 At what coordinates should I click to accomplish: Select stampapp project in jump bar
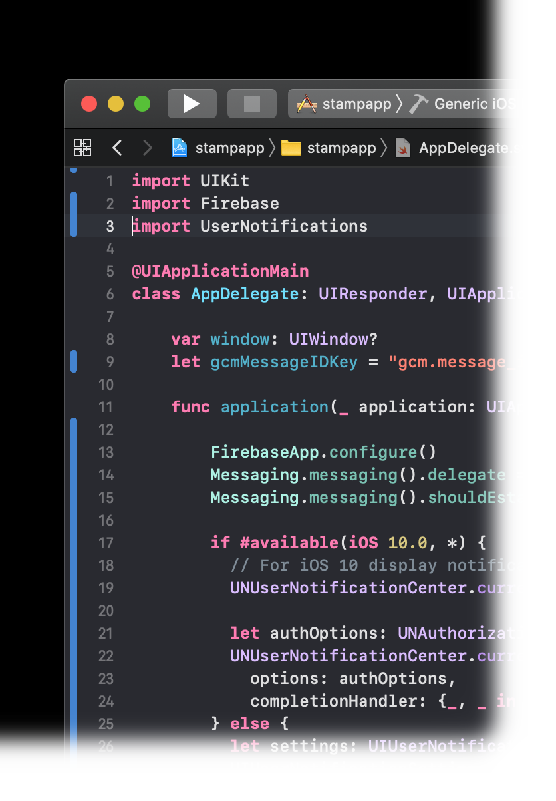tap(229, 148)
